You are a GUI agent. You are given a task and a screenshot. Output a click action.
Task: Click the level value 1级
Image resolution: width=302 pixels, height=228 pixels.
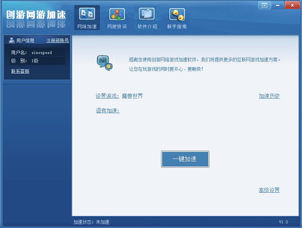click(x=35, y=61)
